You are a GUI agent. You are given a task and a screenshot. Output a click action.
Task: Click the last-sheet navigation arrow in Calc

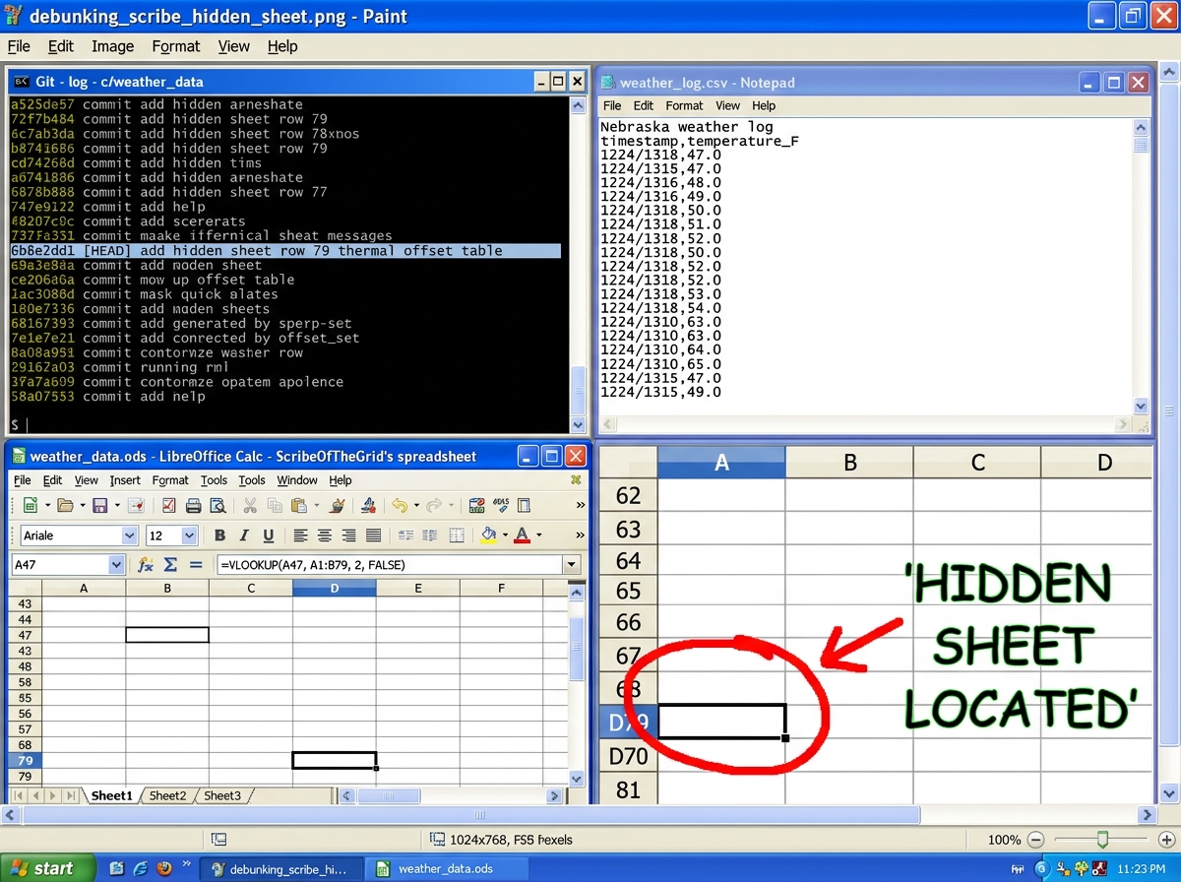(71, 795)
